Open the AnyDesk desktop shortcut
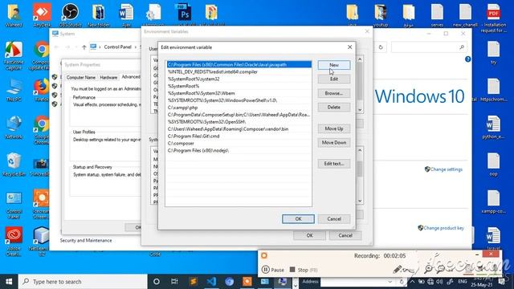 pos(42,14)
